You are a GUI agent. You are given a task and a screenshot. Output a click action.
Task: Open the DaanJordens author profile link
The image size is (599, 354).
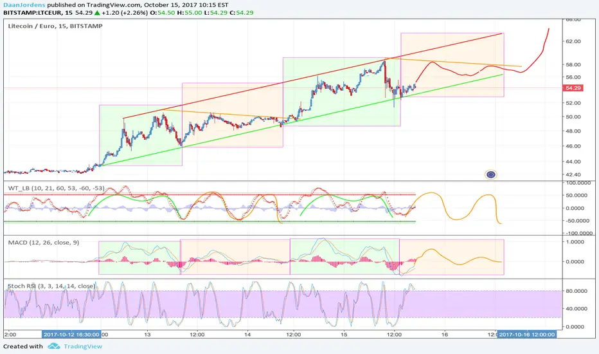(x=24, y=5)
